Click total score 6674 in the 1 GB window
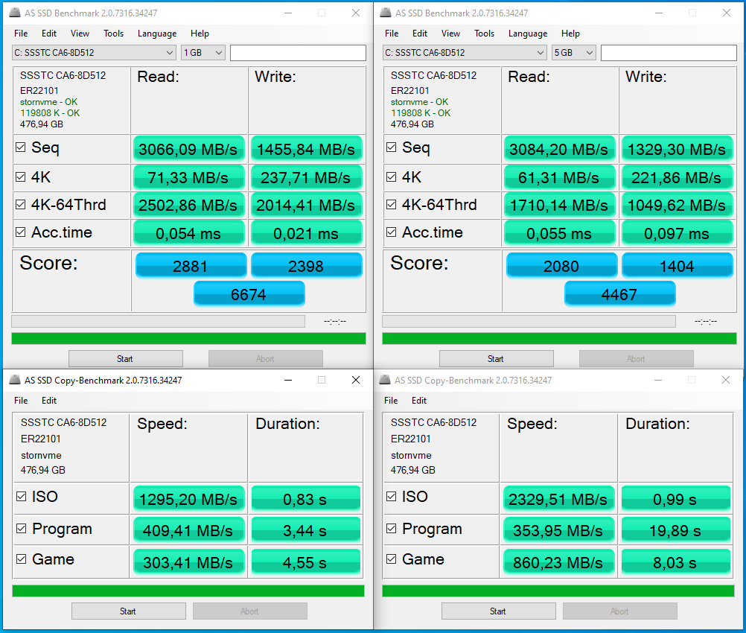Viewport: 746px width, 633px height. (249, 293)
